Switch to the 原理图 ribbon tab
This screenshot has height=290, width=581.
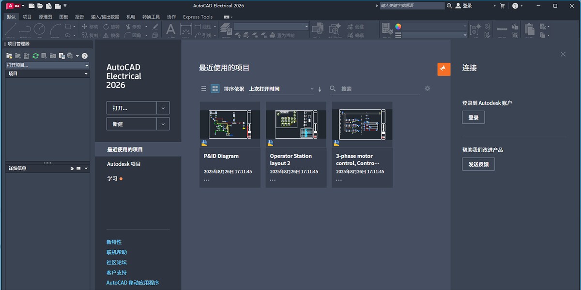[45, 16]
